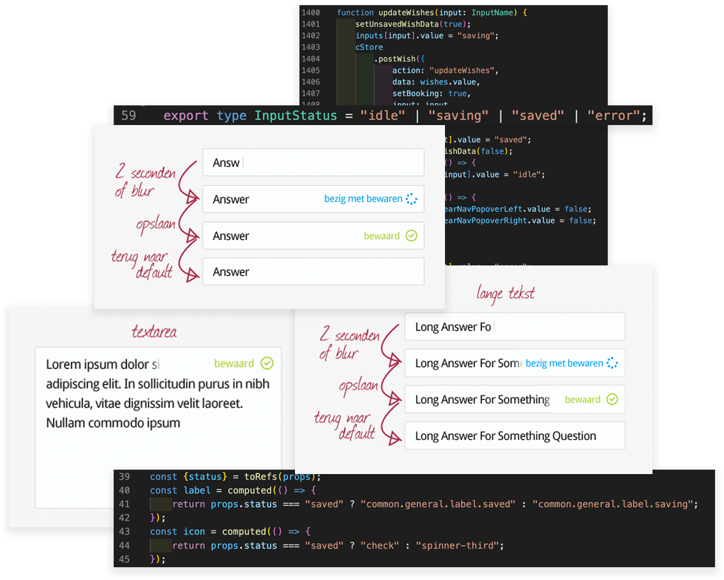
Task: Click 'const label = computed' on line 40
Action: point(211,490)
